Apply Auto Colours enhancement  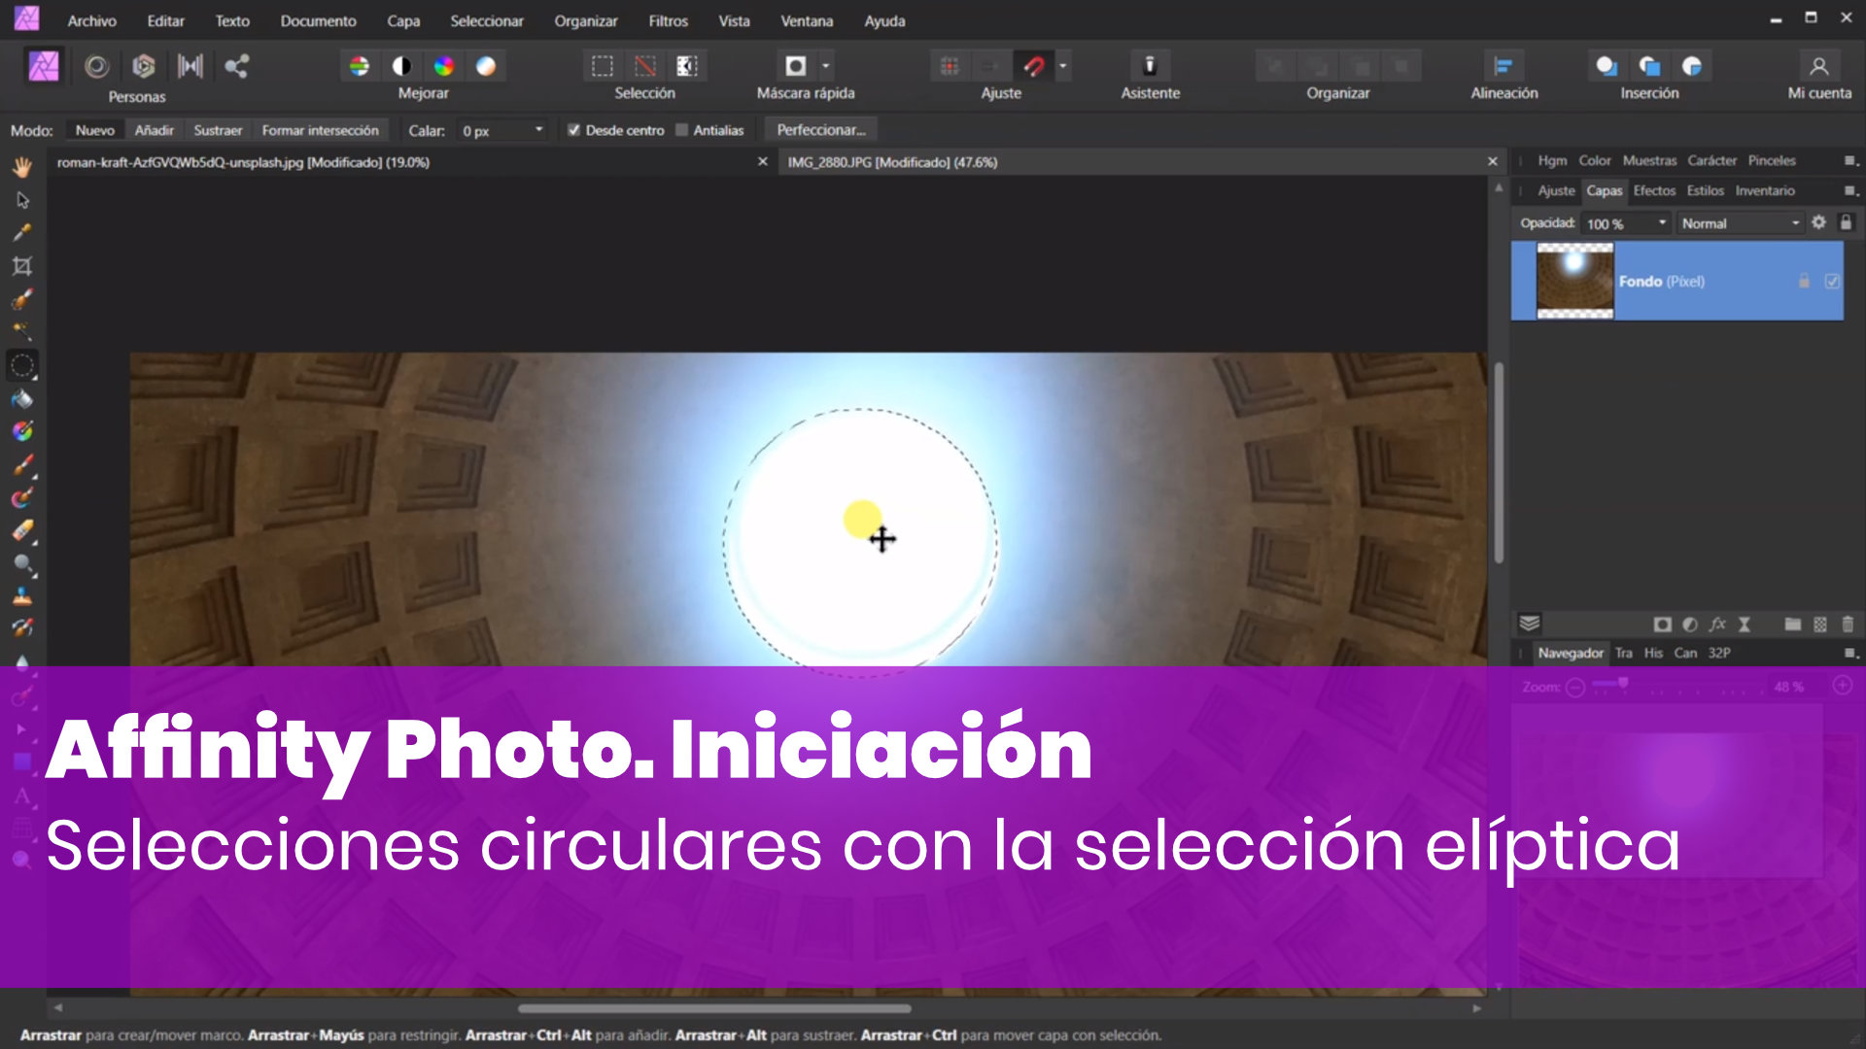(444, 66)
